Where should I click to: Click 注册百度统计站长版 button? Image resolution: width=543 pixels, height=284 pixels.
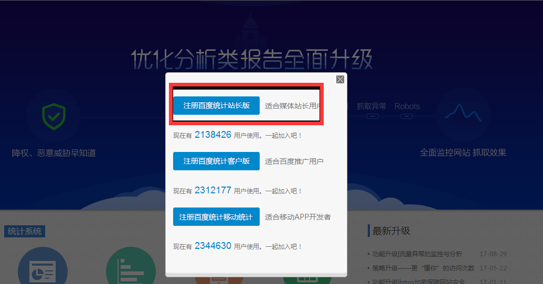pyautogui.click(x=216, y=105)
